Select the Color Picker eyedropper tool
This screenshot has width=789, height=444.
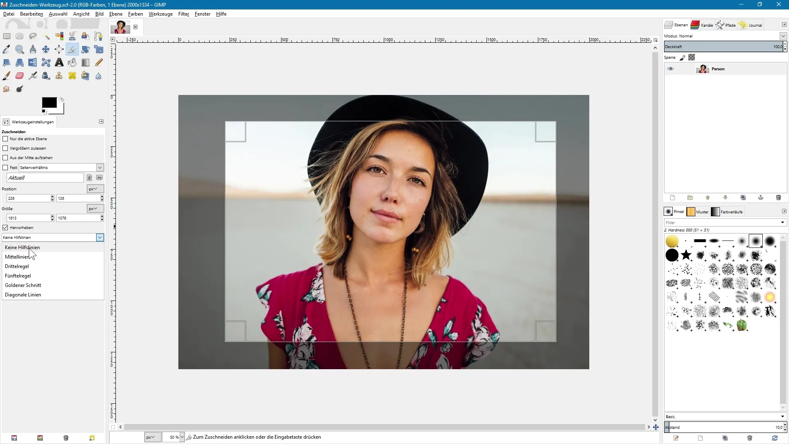click(7, 49)
